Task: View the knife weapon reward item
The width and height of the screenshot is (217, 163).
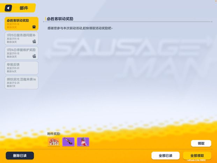Action: click(x=68, y=142)
